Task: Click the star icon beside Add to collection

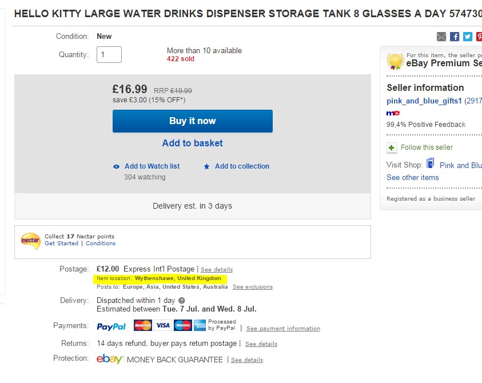Action: coord(207,166)
